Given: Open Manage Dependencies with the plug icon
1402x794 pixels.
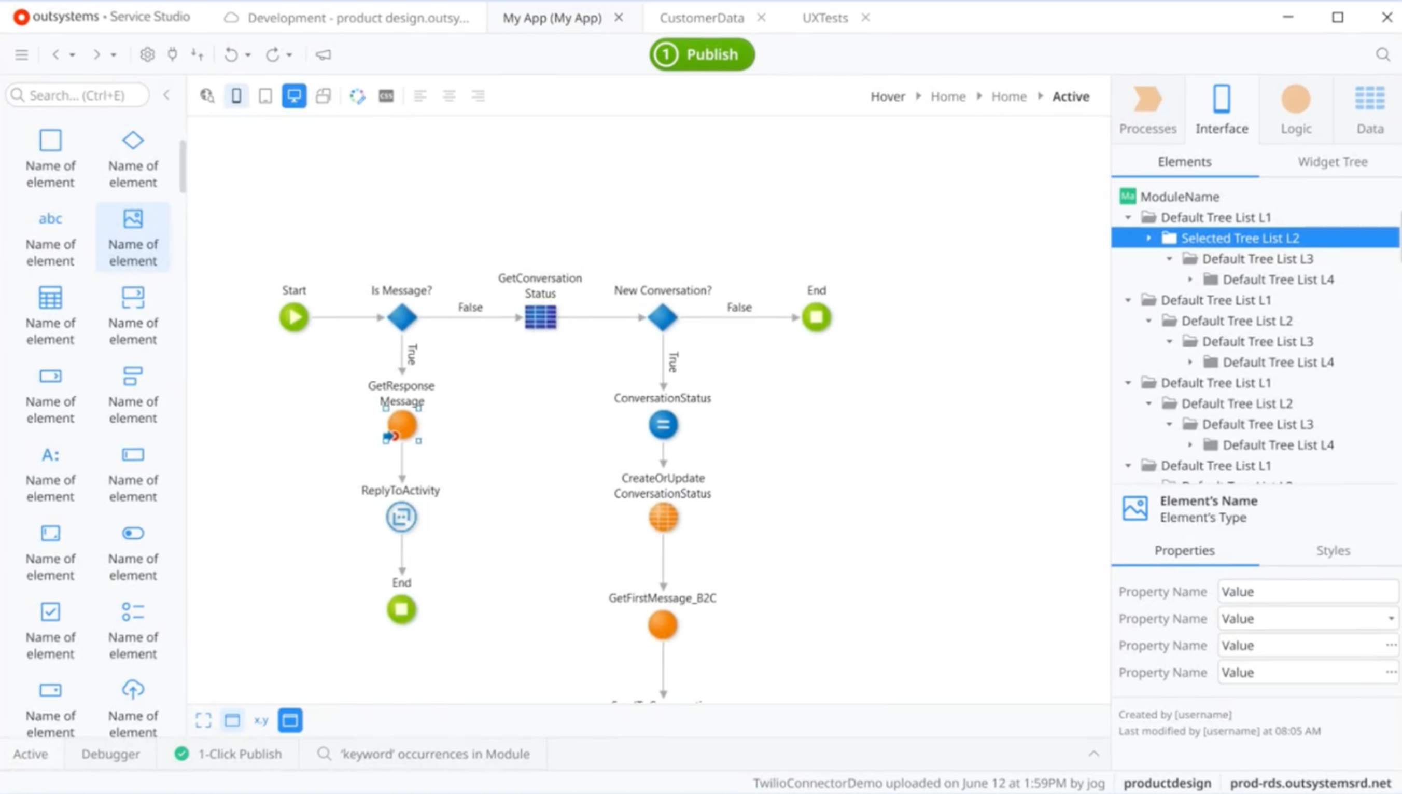Looking at the screenshot, I should [x=172, y=54].
